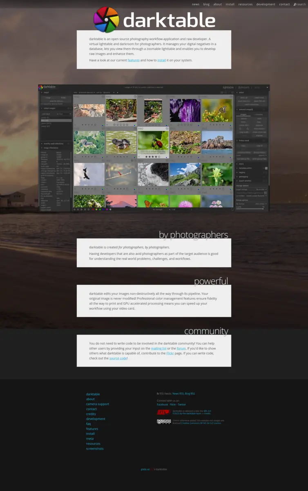308x491 pixels.
Task: Open the pixls.us link at page bottom
Action: click(145, 469)
